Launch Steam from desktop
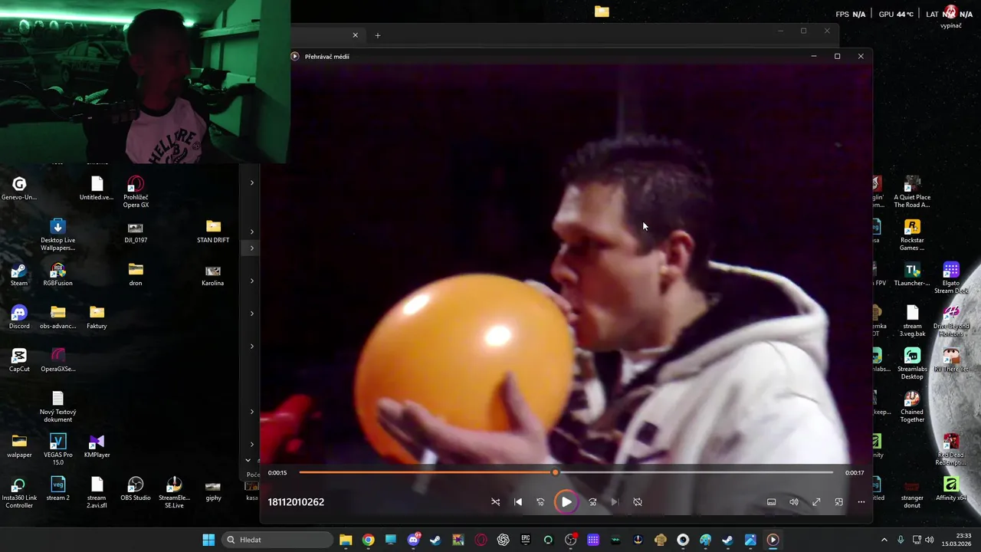This screenshot has width=981, height=552. (19, 274)
